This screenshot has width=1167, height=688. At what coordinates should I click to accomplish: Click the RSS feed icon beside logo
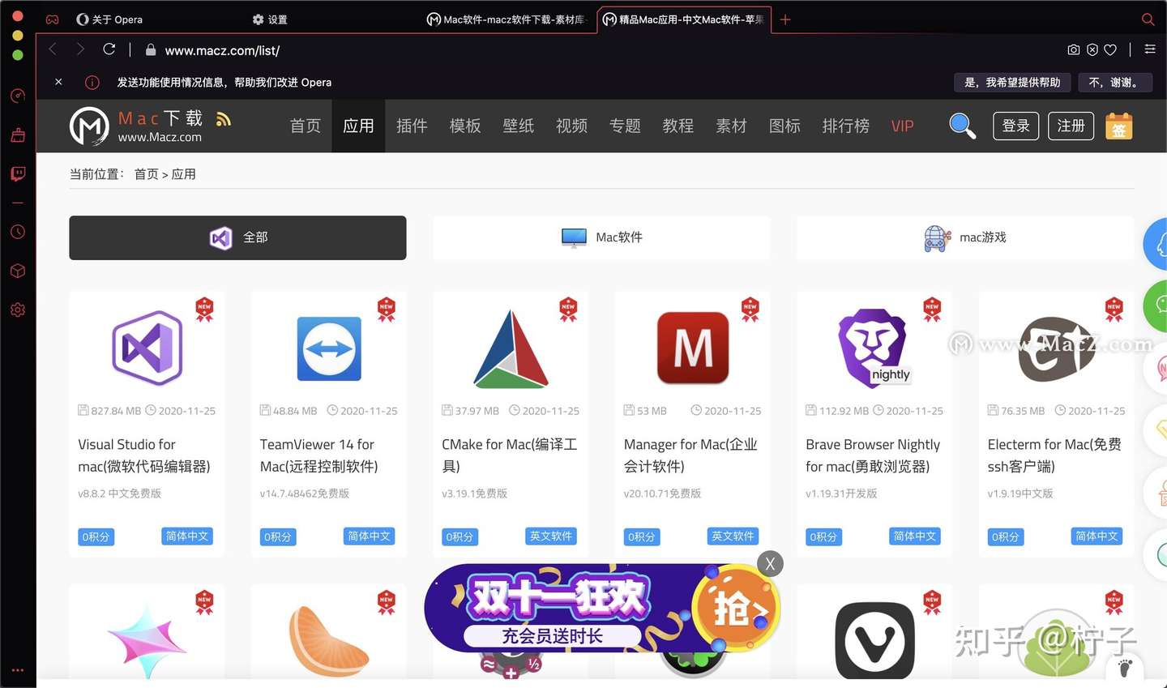click(x=224, y=120)
